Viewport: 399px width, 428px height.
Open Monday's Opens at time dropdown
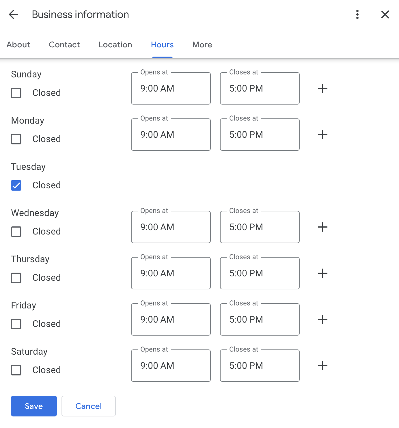coord(171,135)
